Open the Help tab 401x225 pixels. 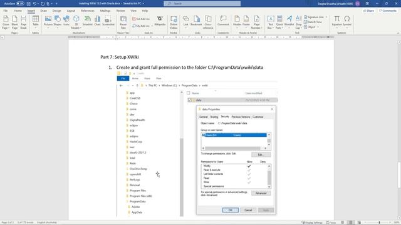(145, 11)
